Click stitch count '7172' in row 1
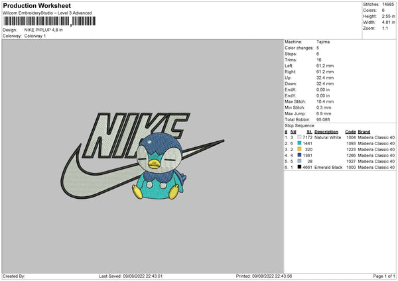 click(x=307, y=137)
